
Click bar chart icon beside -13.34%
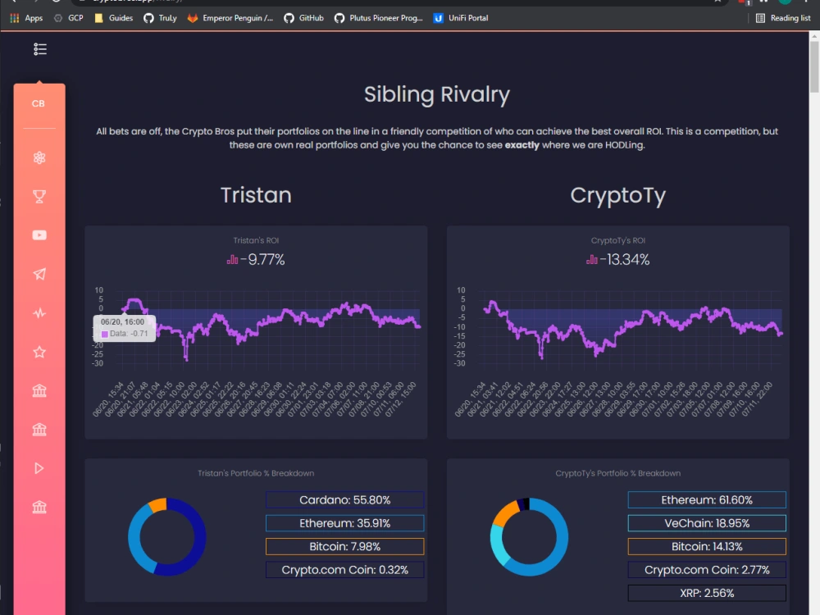(591, 259)
